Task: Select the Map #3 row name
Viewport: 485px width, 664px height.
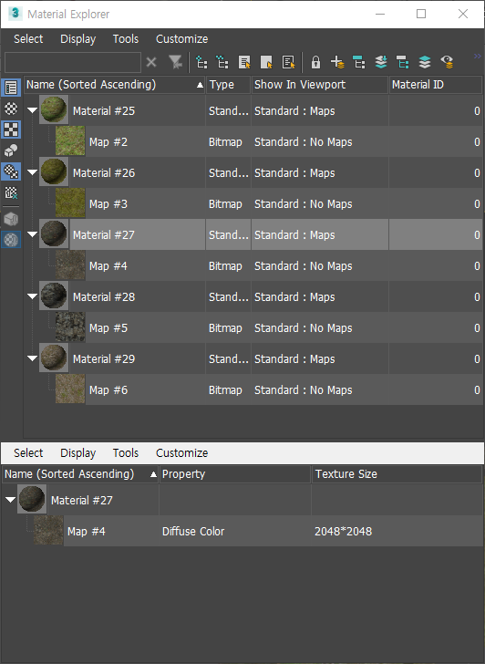Action: tap(108, 204)
